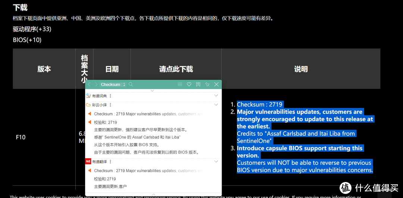The width and height of the screenshot is (403, 198).
Task: Click "Credits to Assaf Carlsbad" description line
Action: coord(296,137)
